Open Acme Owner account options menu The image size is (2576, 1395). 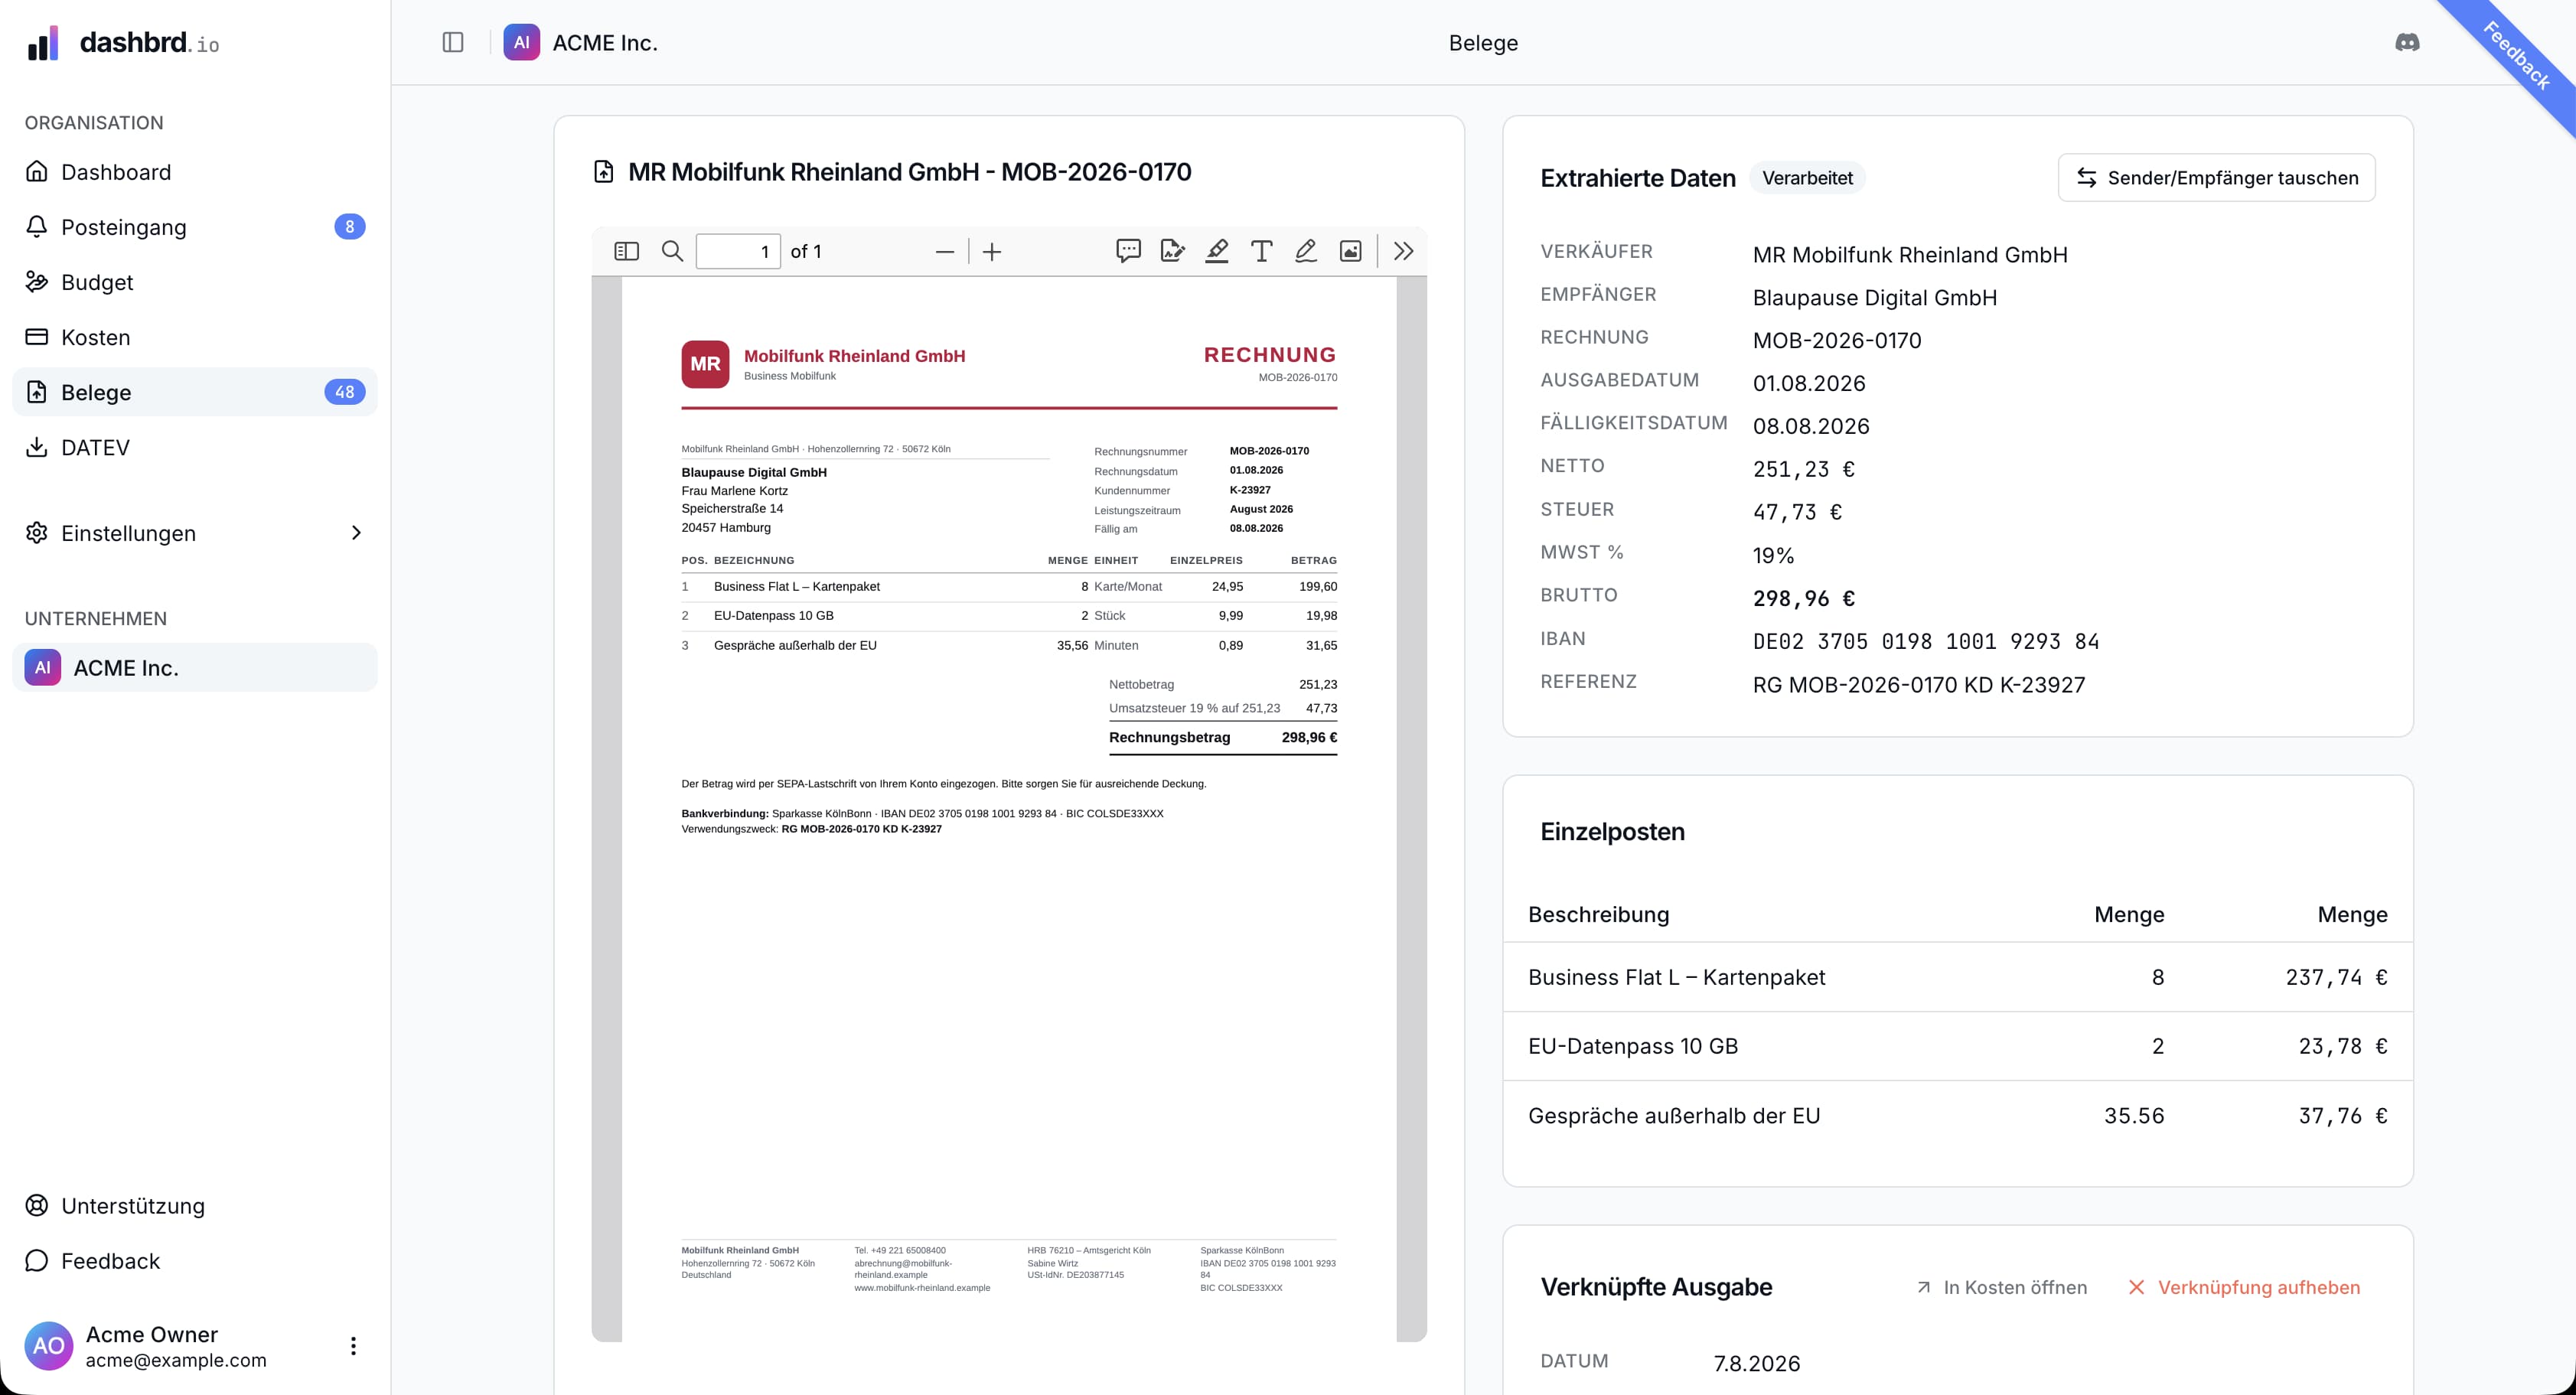(x=353, y=1346)
